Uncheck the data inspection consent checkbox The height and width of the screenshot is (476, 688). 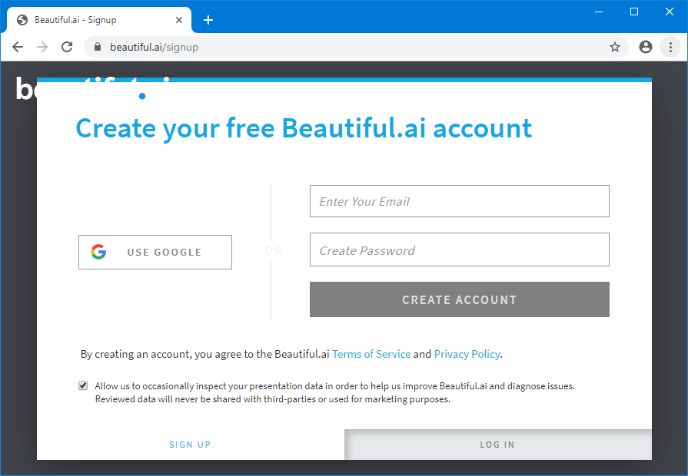(x=83, y=386)
